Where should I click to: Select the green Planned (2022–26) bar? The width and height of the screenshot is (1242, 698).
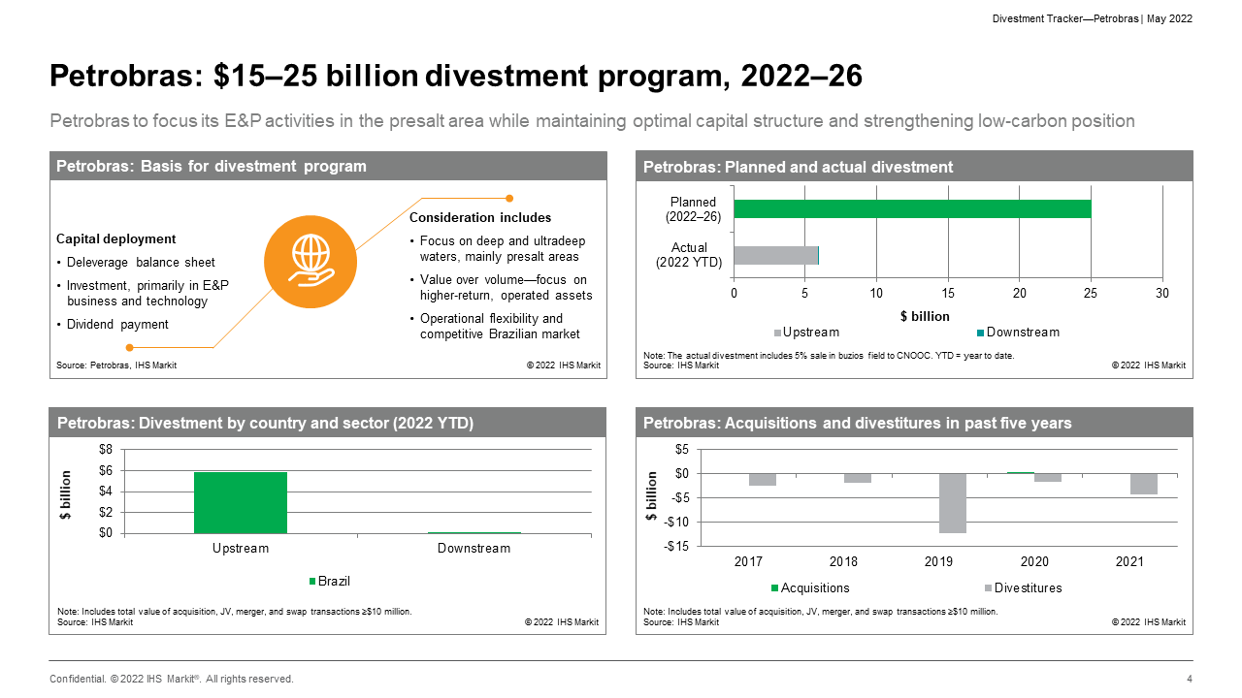(912, 208)
